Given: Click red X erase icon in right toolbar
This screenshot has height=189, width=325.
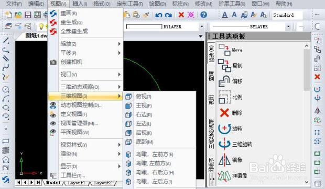Looking at the screenshot, I should [317, 77].
